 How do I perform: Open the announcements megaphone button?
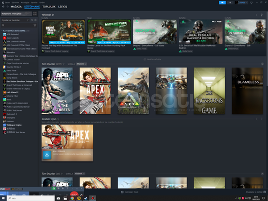pos(222,3)
